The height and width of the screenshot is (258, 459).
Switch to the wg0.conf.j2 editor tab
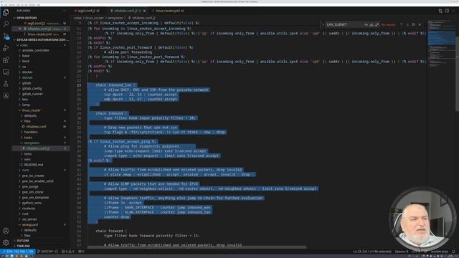point(87,11)
